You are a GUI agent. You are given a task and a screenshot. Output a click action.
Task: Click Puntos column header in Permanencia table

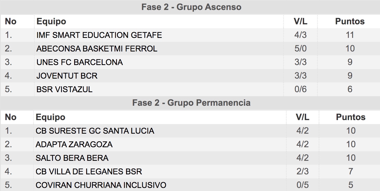coord(351,117)
